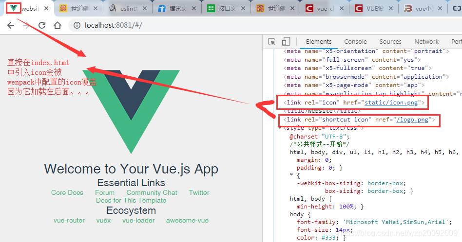This screenshot has width=462, height=242.
Task: Open the vue-loader link
Action: click(138, 221)
